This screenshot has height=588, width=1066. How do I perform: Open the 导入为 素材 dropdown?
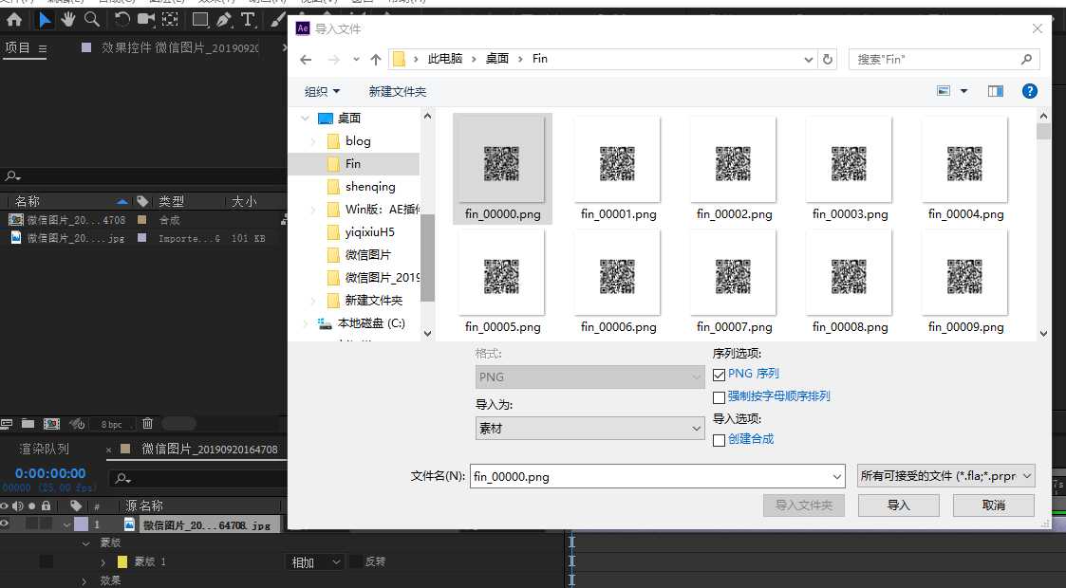click(x=589, y=429)
